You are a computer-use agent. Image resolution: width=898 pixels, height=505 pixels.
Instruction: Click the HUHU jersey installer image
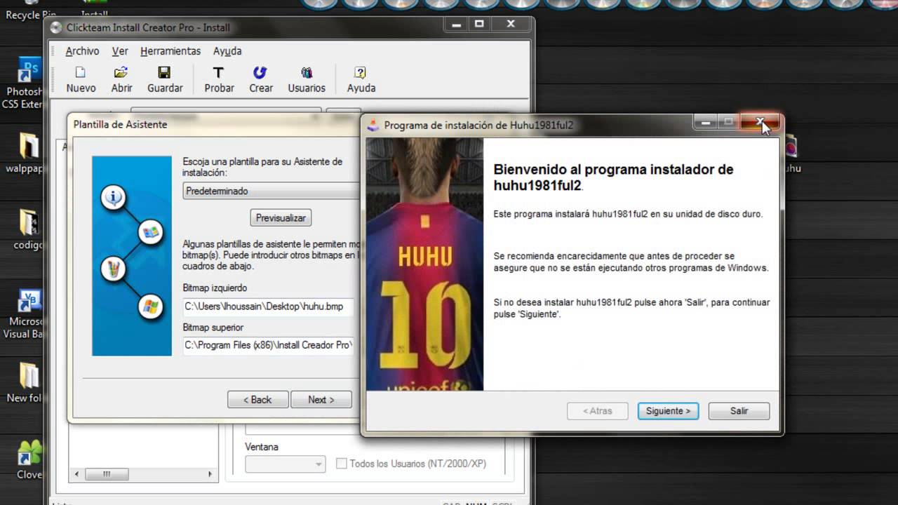[x=424, y=264]
